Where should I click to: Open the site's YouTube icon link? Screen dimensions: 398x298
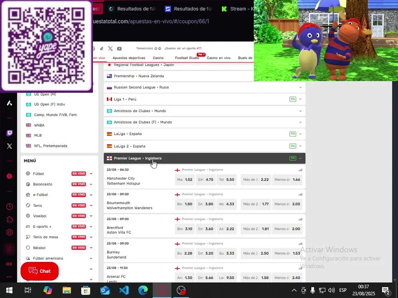pyautogui.click(x=119, y=48)
